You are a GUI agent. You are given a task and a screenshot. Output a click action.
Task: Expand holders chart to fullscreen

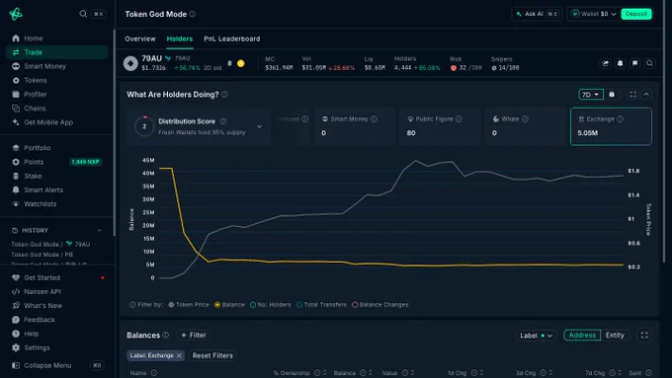633,95
